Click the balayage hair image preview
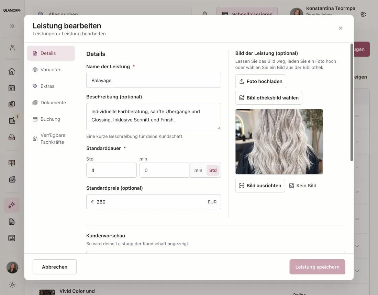378x295 pixels. (x=279, y=142)
